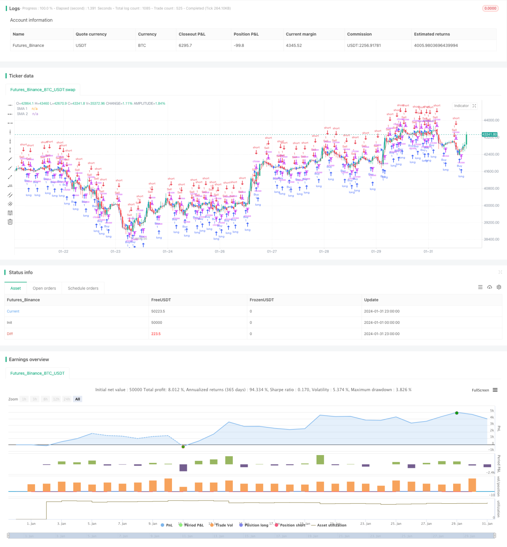
Task: Expand the chart to fullscreen icon
Action: click(474, 106)
